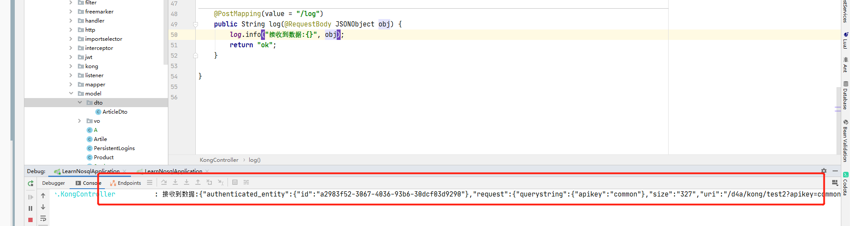Viewport: 850px width, 226px height.
Task: Resume program with the resume icon
Action: [30, 197]
